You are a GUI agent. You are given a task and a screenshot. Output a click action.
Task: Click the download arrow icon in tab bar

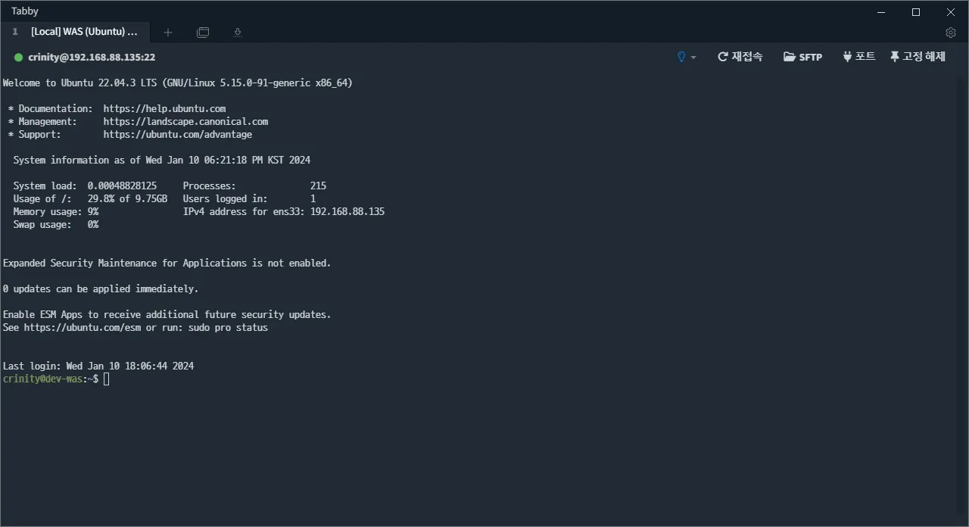tap(238, 33)
